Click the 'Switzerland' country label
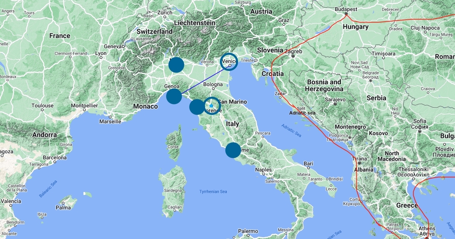The image size is (455, 239). point(154,31)
